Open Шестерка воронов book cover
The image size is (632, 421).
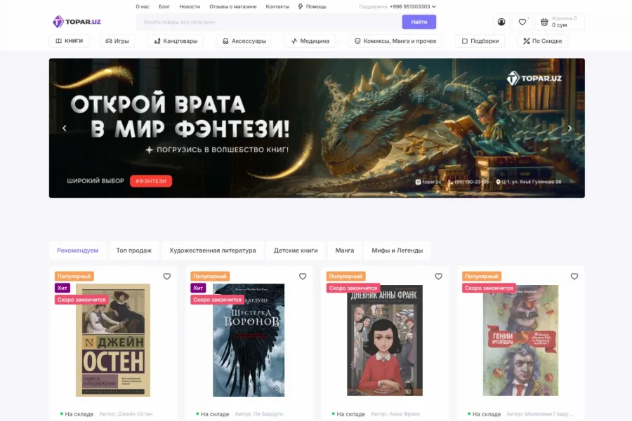point(249,340)
